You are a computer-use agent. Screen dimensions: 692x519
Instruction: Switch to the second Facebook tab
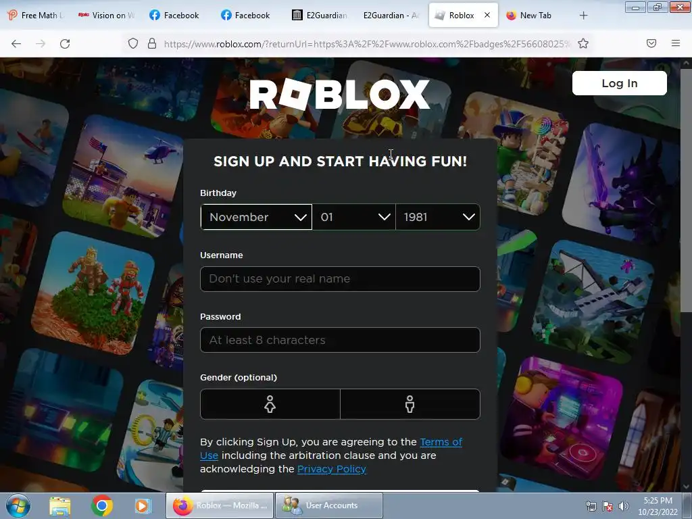point(245,16)
